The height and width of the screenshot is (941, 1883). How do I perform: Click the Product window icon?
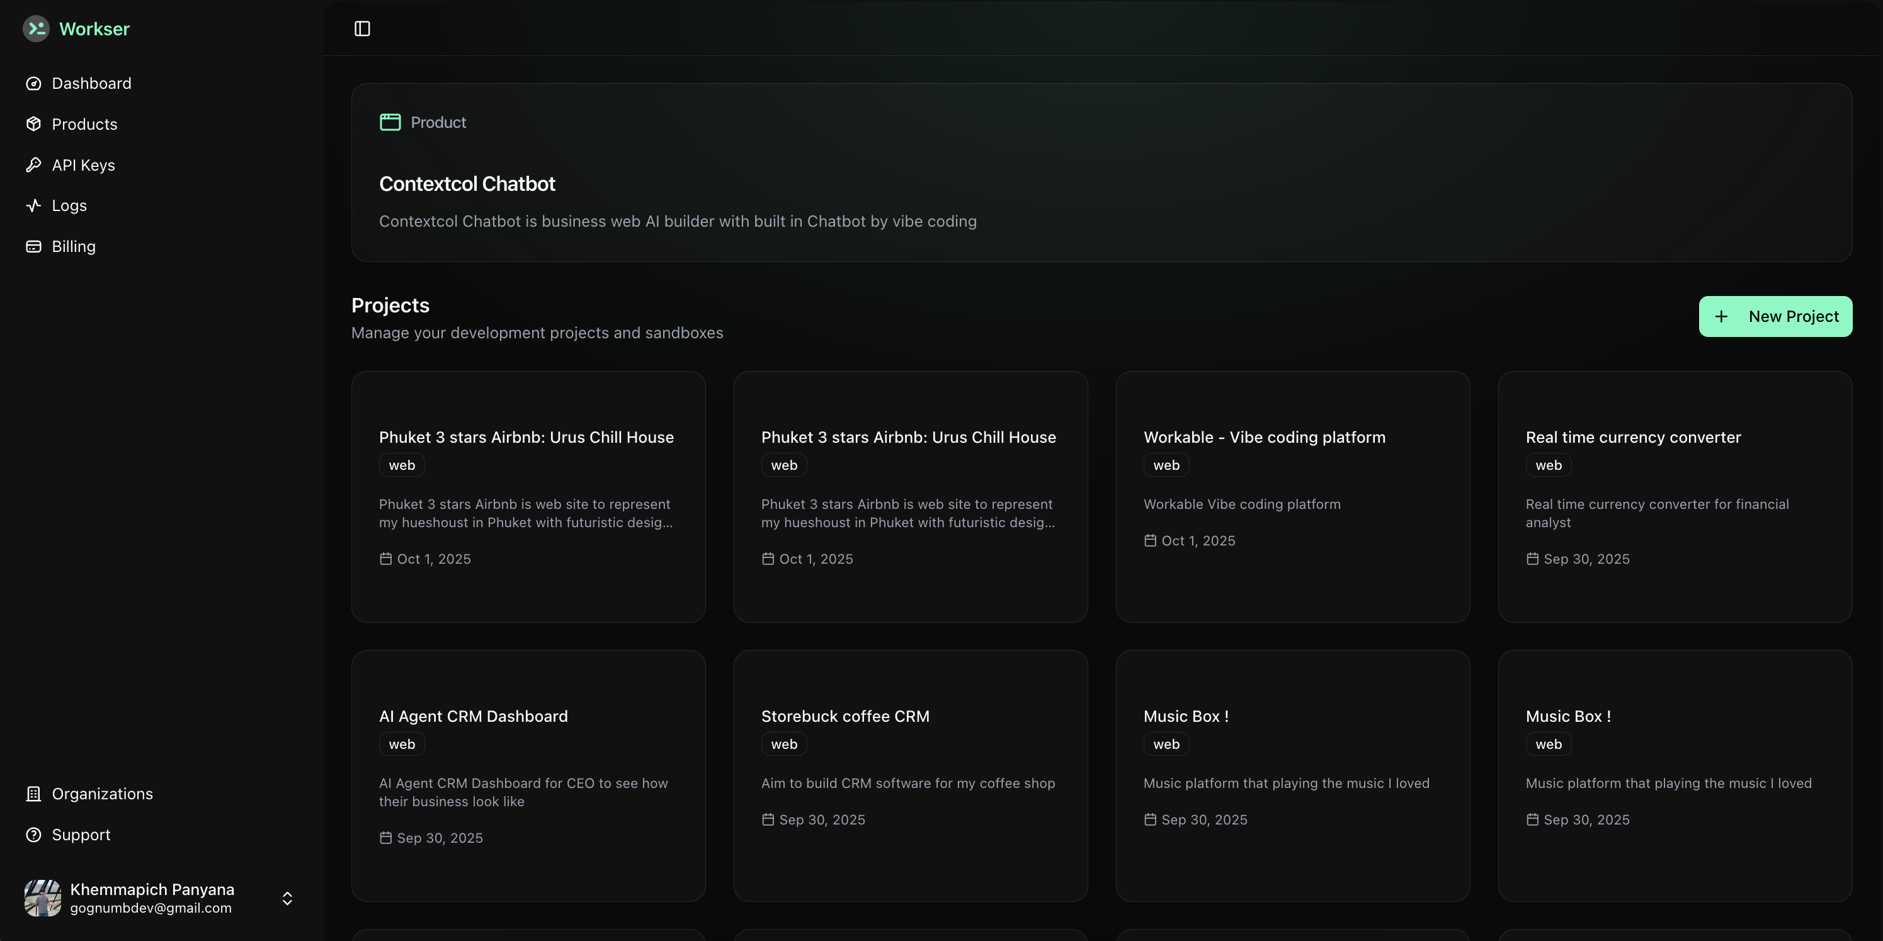coord(390,122)
